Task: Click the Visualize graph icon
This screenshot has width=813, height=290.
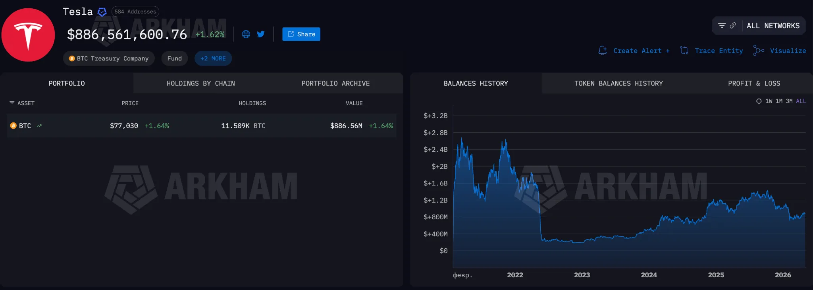Action: [759, 50]
